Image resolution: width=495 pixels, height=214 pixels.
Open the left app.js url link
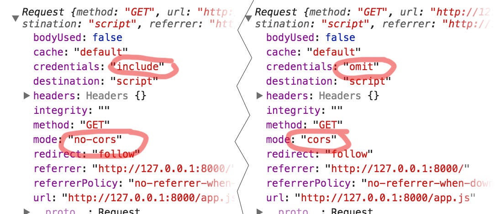149,198
